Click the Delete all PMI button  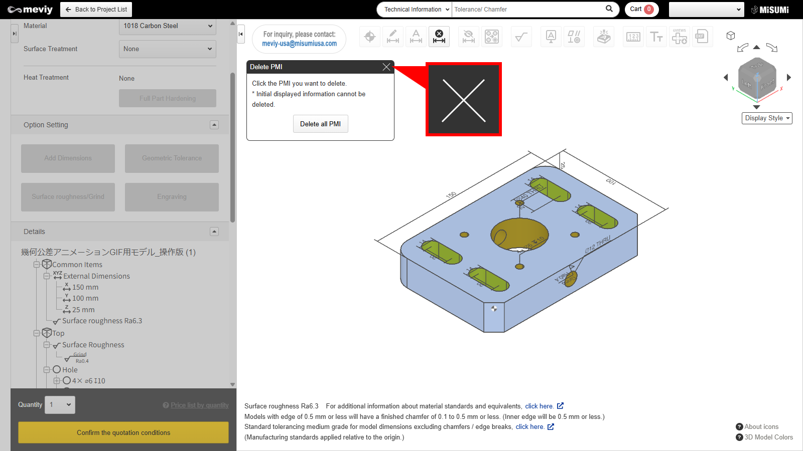point(320,124)
